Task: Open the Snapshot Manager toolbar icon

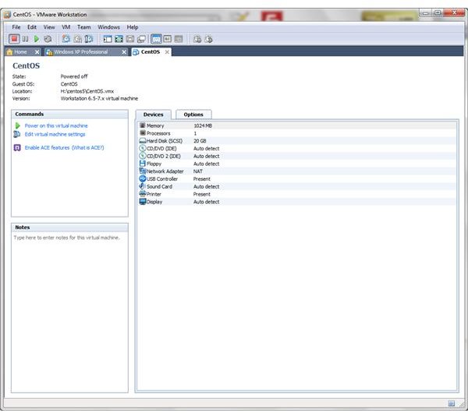Action: 89,39
